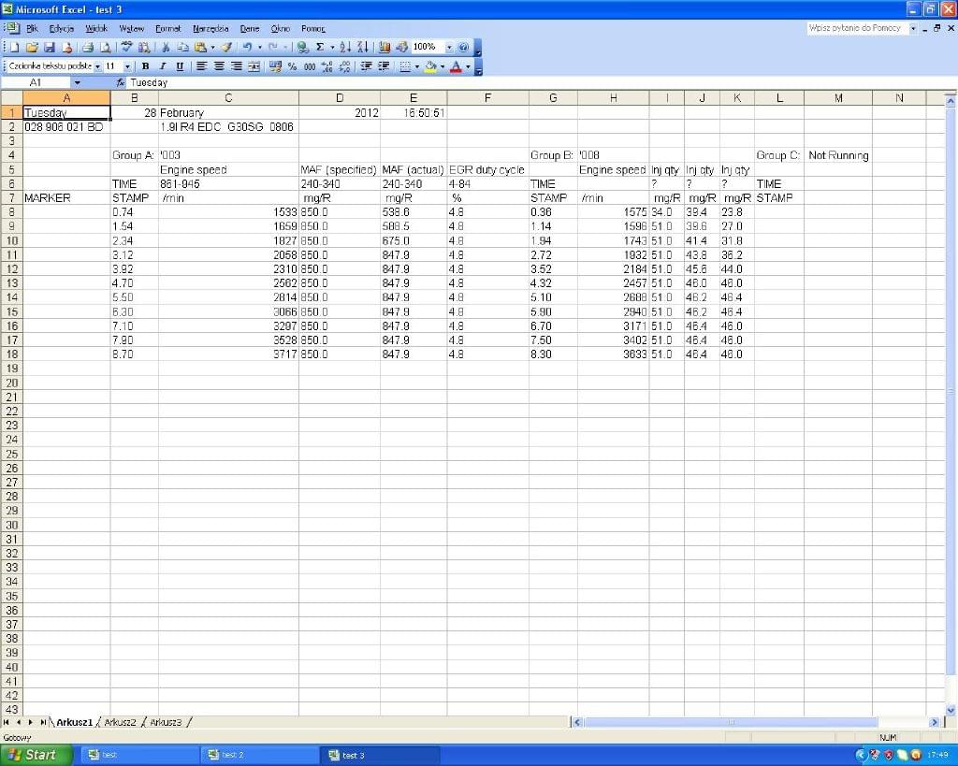Viewport: 958px width, 766px height.
Task: Apply the red font color
Action: click(456, 66)
